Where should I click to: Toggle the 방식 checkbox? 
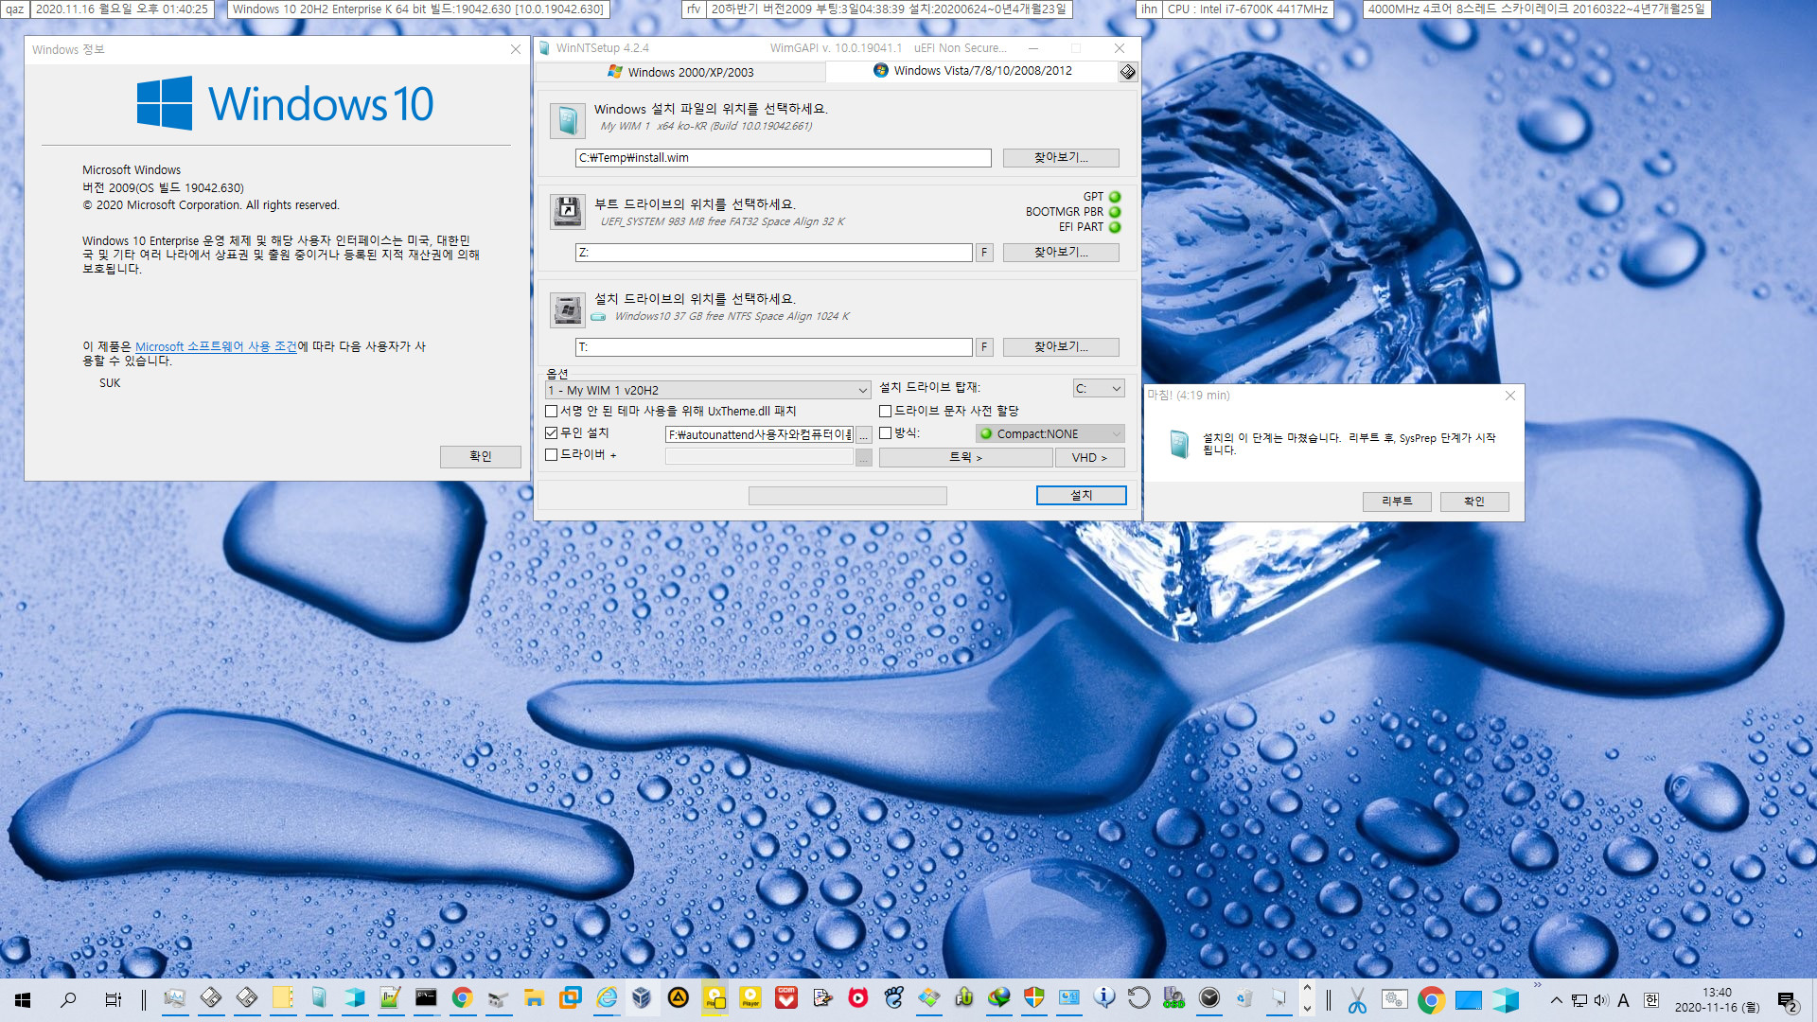[886, 433]
